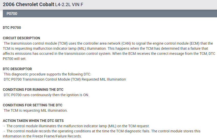
Task: Click 'This diagnostic procedure supports the following DTC' line
Action: pos(47,74)
